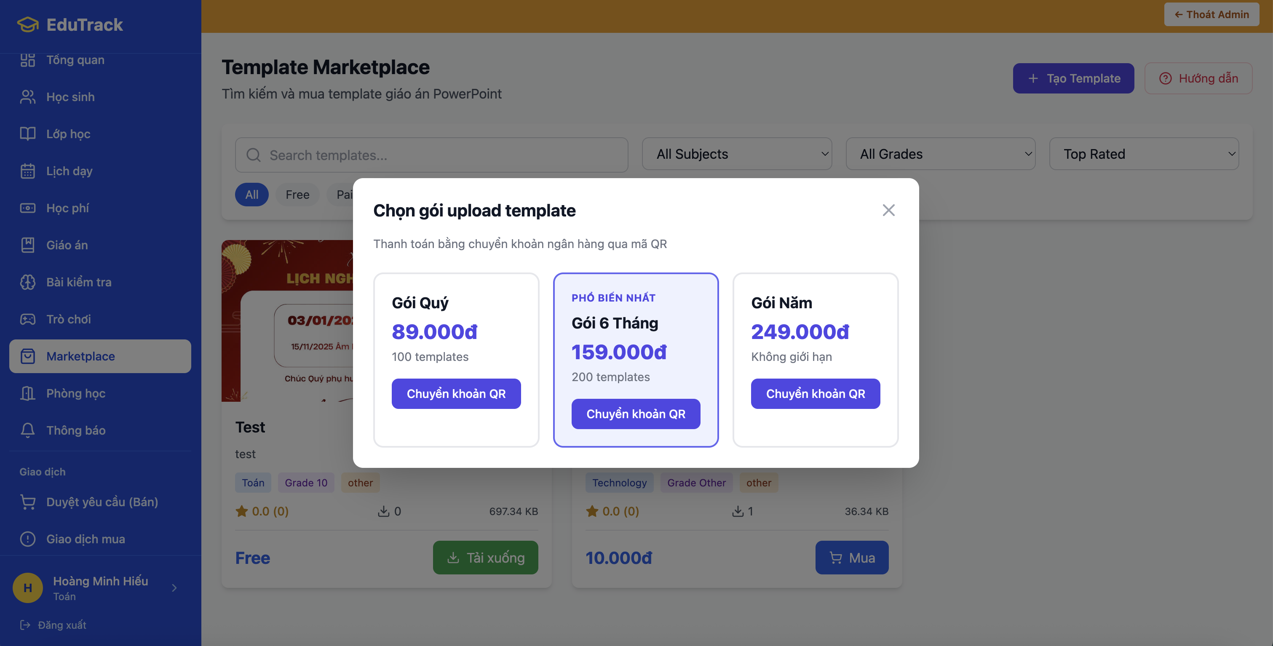
Task: Click the Đăng xuất logout icon
Action: click(25, 625)
